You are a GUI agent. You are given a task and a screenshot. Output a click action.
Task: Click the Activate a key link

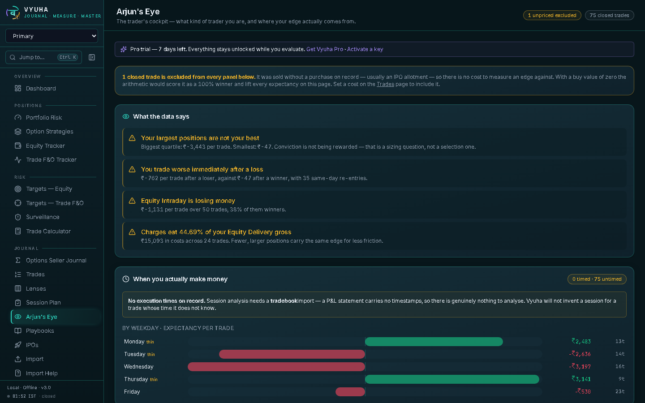(x=365, y=49)
